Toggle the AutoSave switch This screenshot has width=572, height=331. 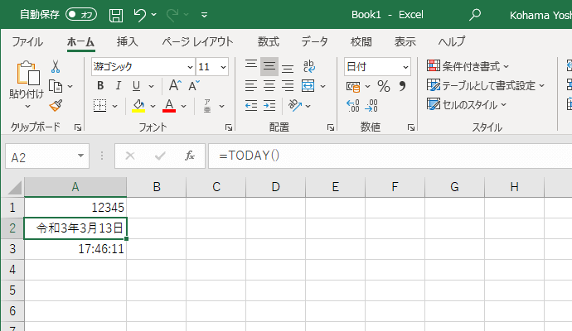(x=81, y=14)
